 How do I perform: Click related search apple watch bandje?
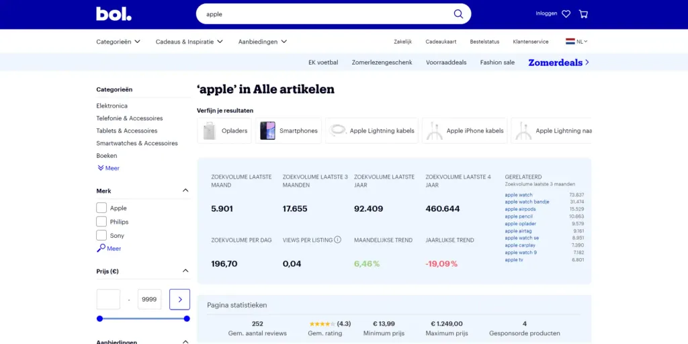[527, 202]
